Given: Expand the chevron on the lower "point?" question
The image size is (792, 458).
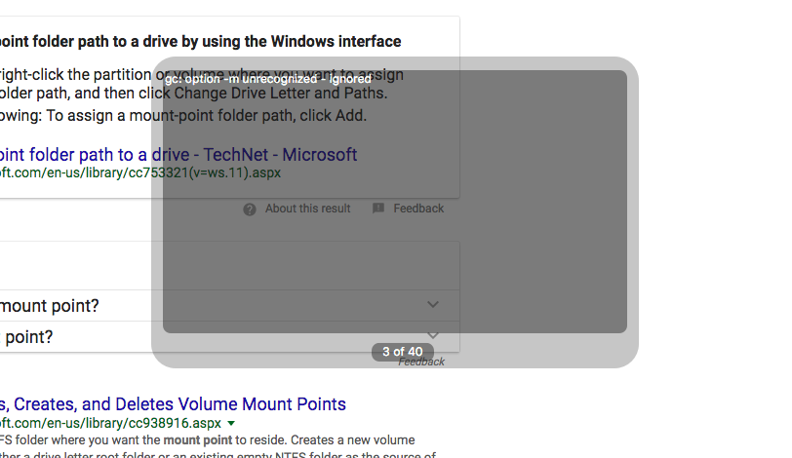Looking at the screenshot, I should (x=433, y=335).
